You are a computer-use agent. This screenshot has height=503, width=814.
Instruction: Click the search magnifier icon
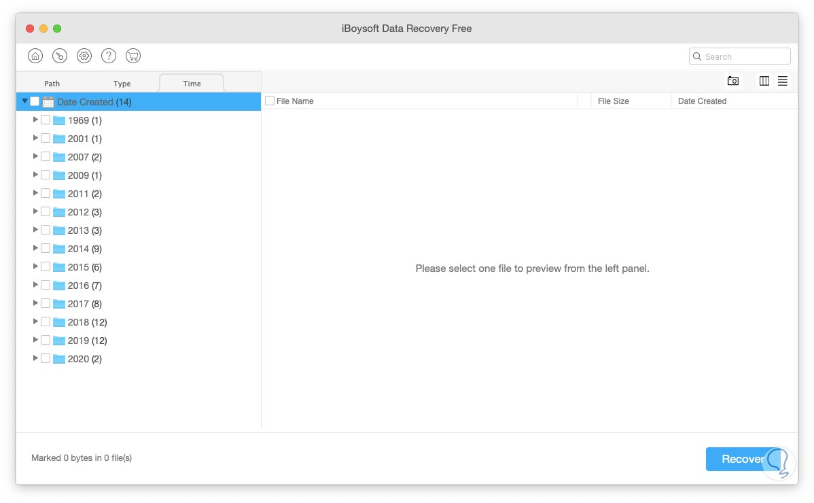pos(697,56)
